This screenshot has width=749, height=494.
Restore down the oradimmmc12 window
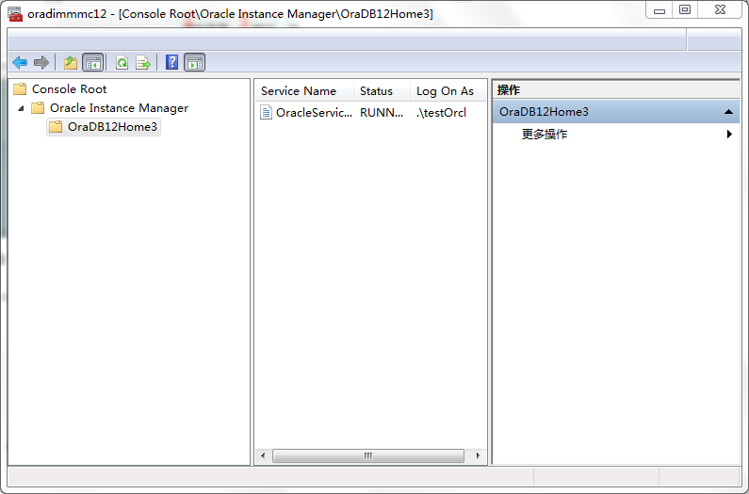click(685, 9)
